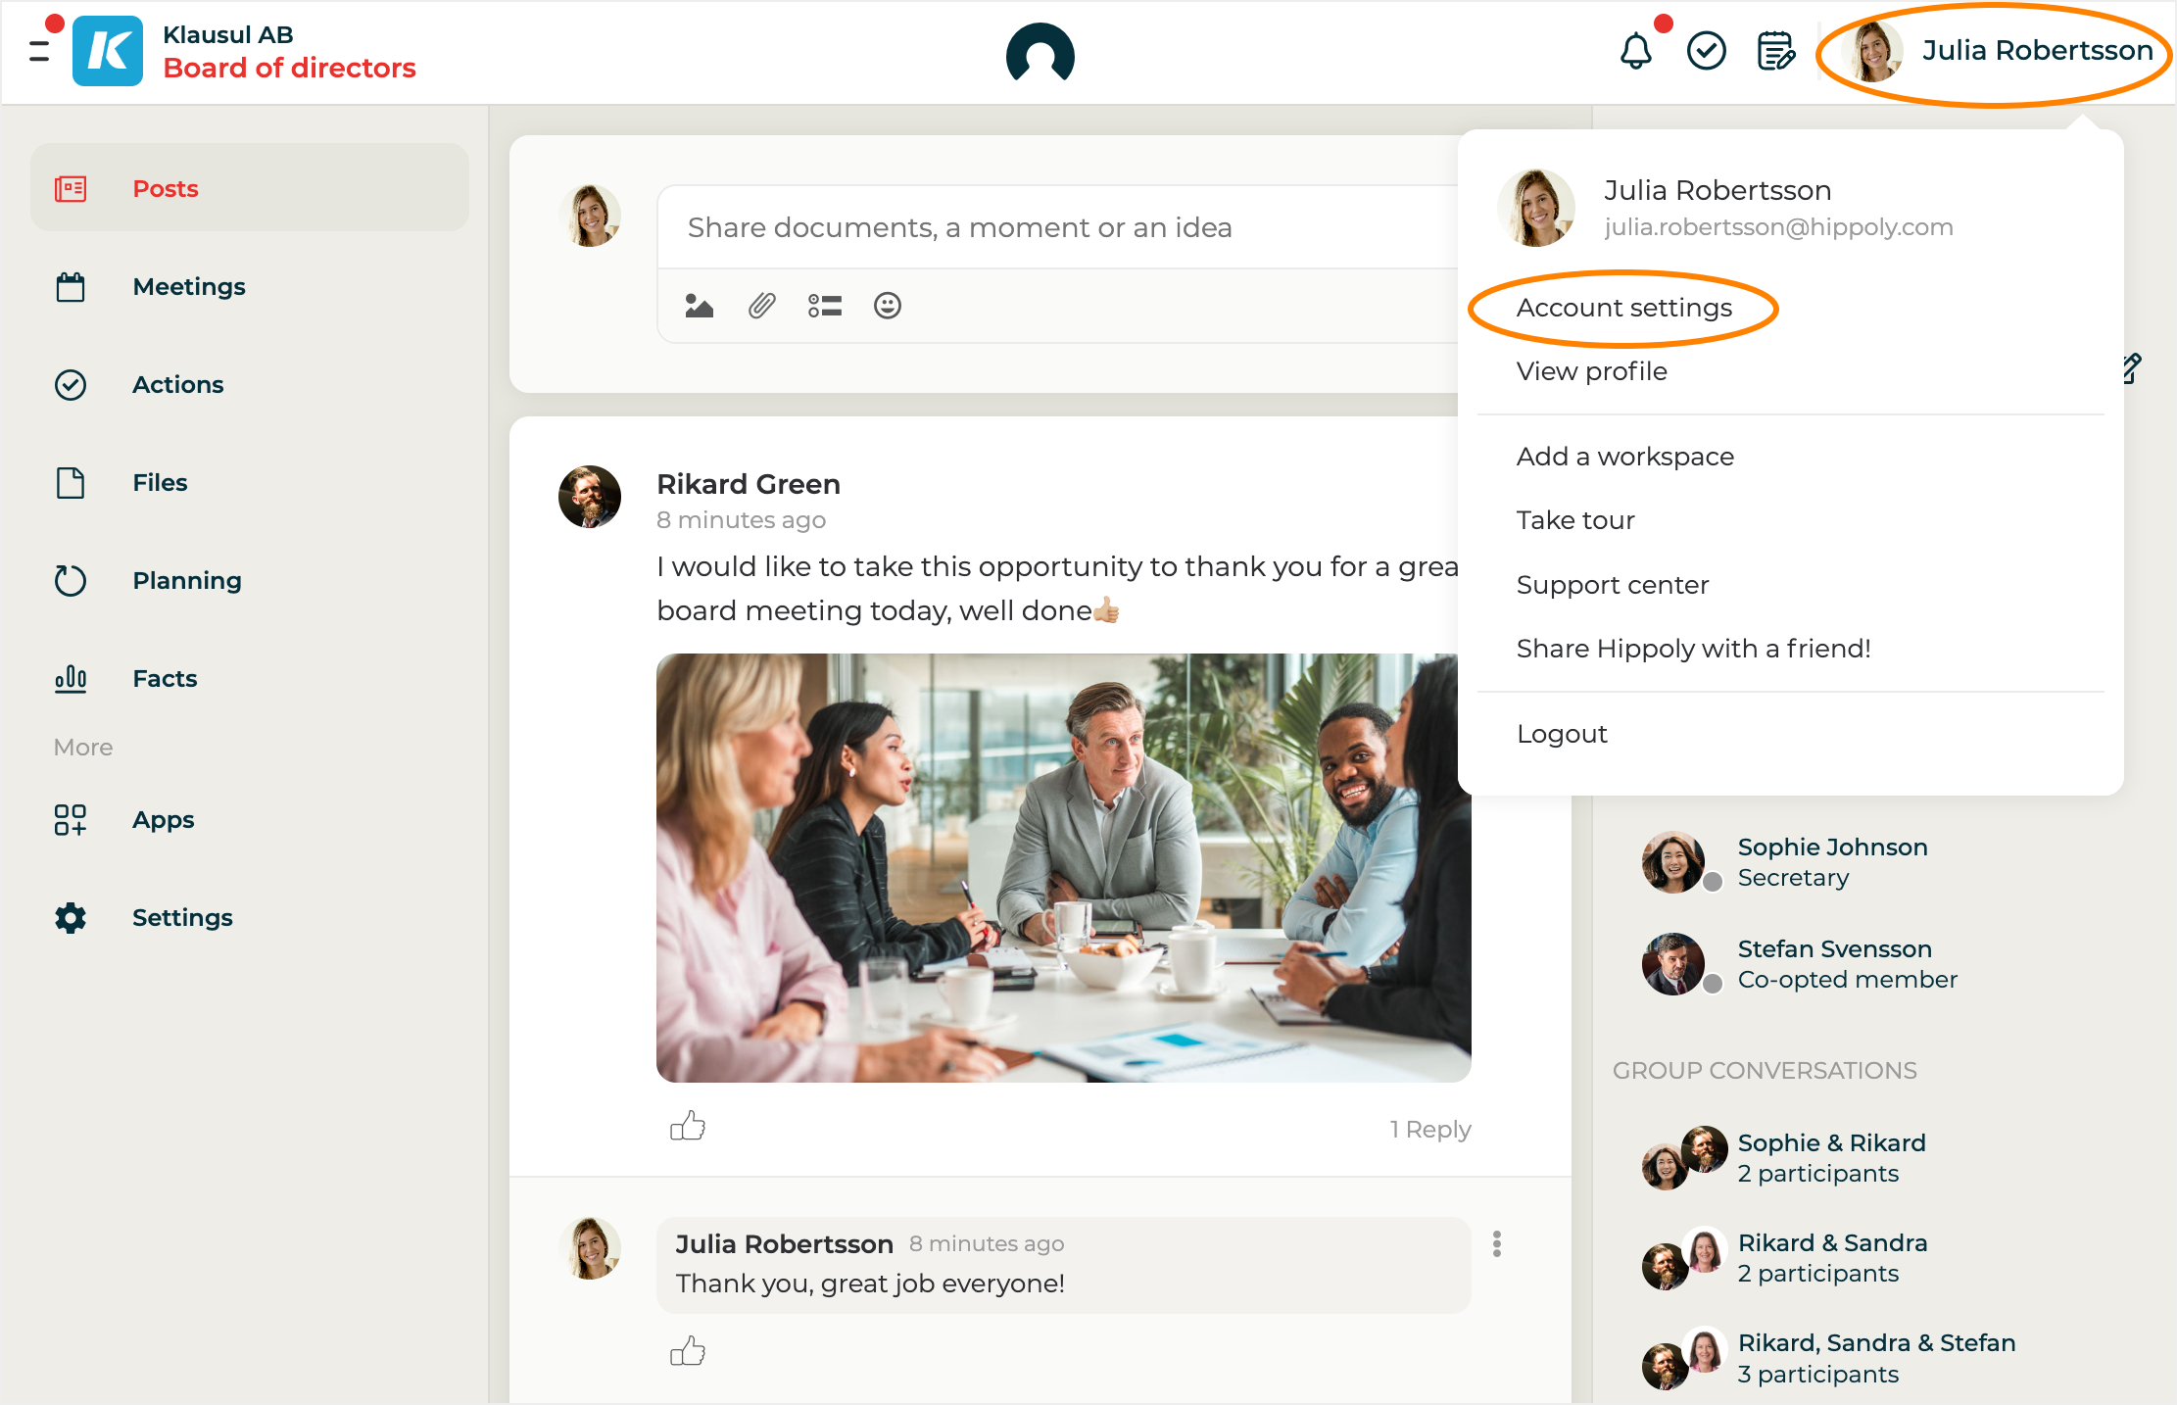
Task: Open the actions checkmark icon in header
Action: point(1706,51)
